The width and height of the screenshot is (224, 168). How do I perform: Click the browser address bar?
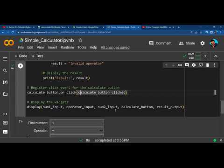(103, 32)
